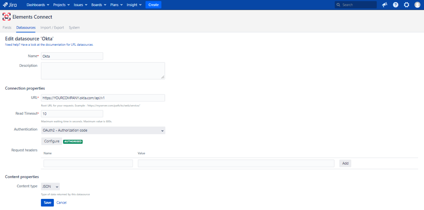This screenshot has height=210, width=424.
Task: Switch to the Import / Export tab
Action: point(52,27)
